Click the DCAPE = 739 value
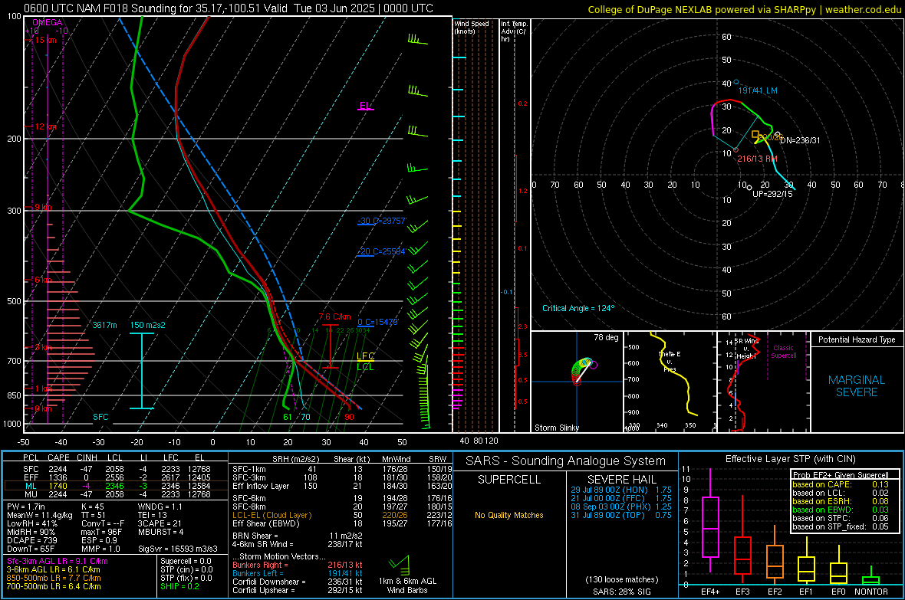 (x=31, y=540)
